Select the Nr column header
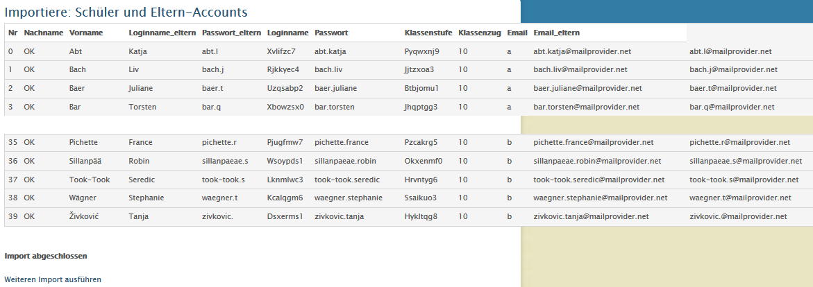This screenshot has width=813, height=287. point(12,33)
